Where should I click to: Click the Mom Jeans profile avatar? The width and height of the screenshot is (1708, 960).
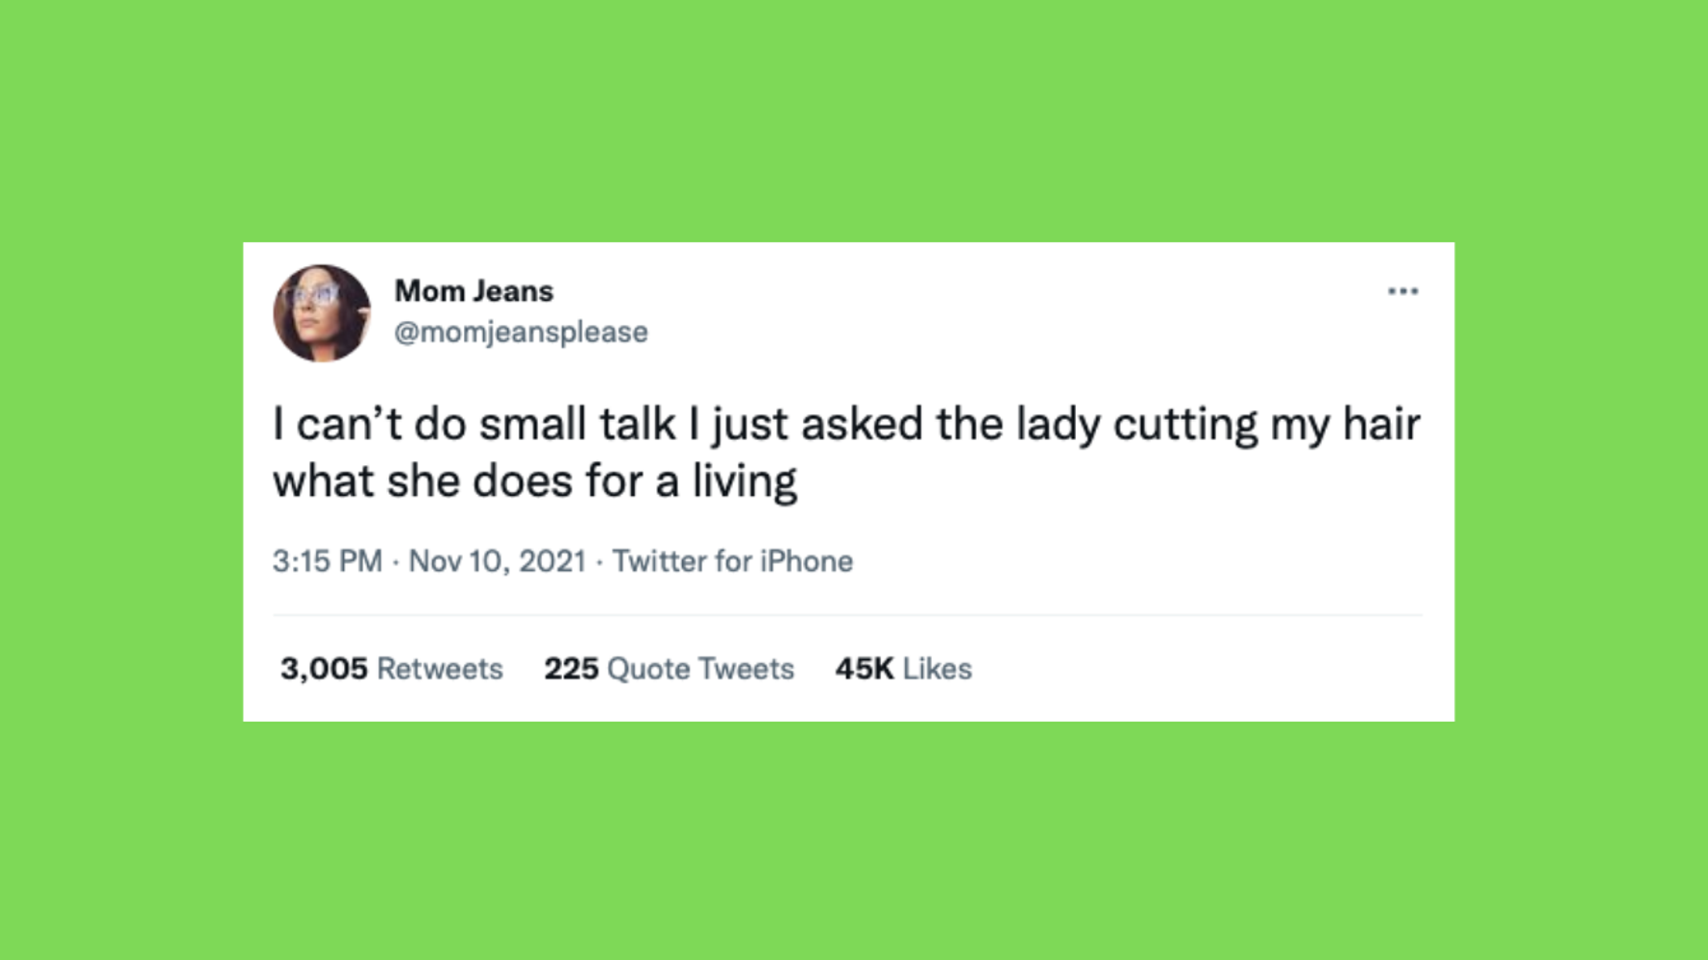[x=322, y=313]
